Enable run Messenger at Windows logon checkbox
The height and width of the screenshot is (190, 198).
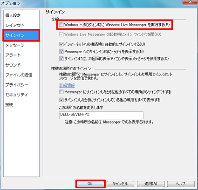pyautogui.click(x=61, y=25)
